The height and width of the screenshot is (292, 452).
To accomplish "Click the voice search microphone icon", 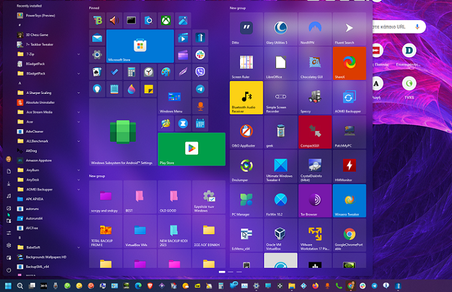I will [417, 26].
